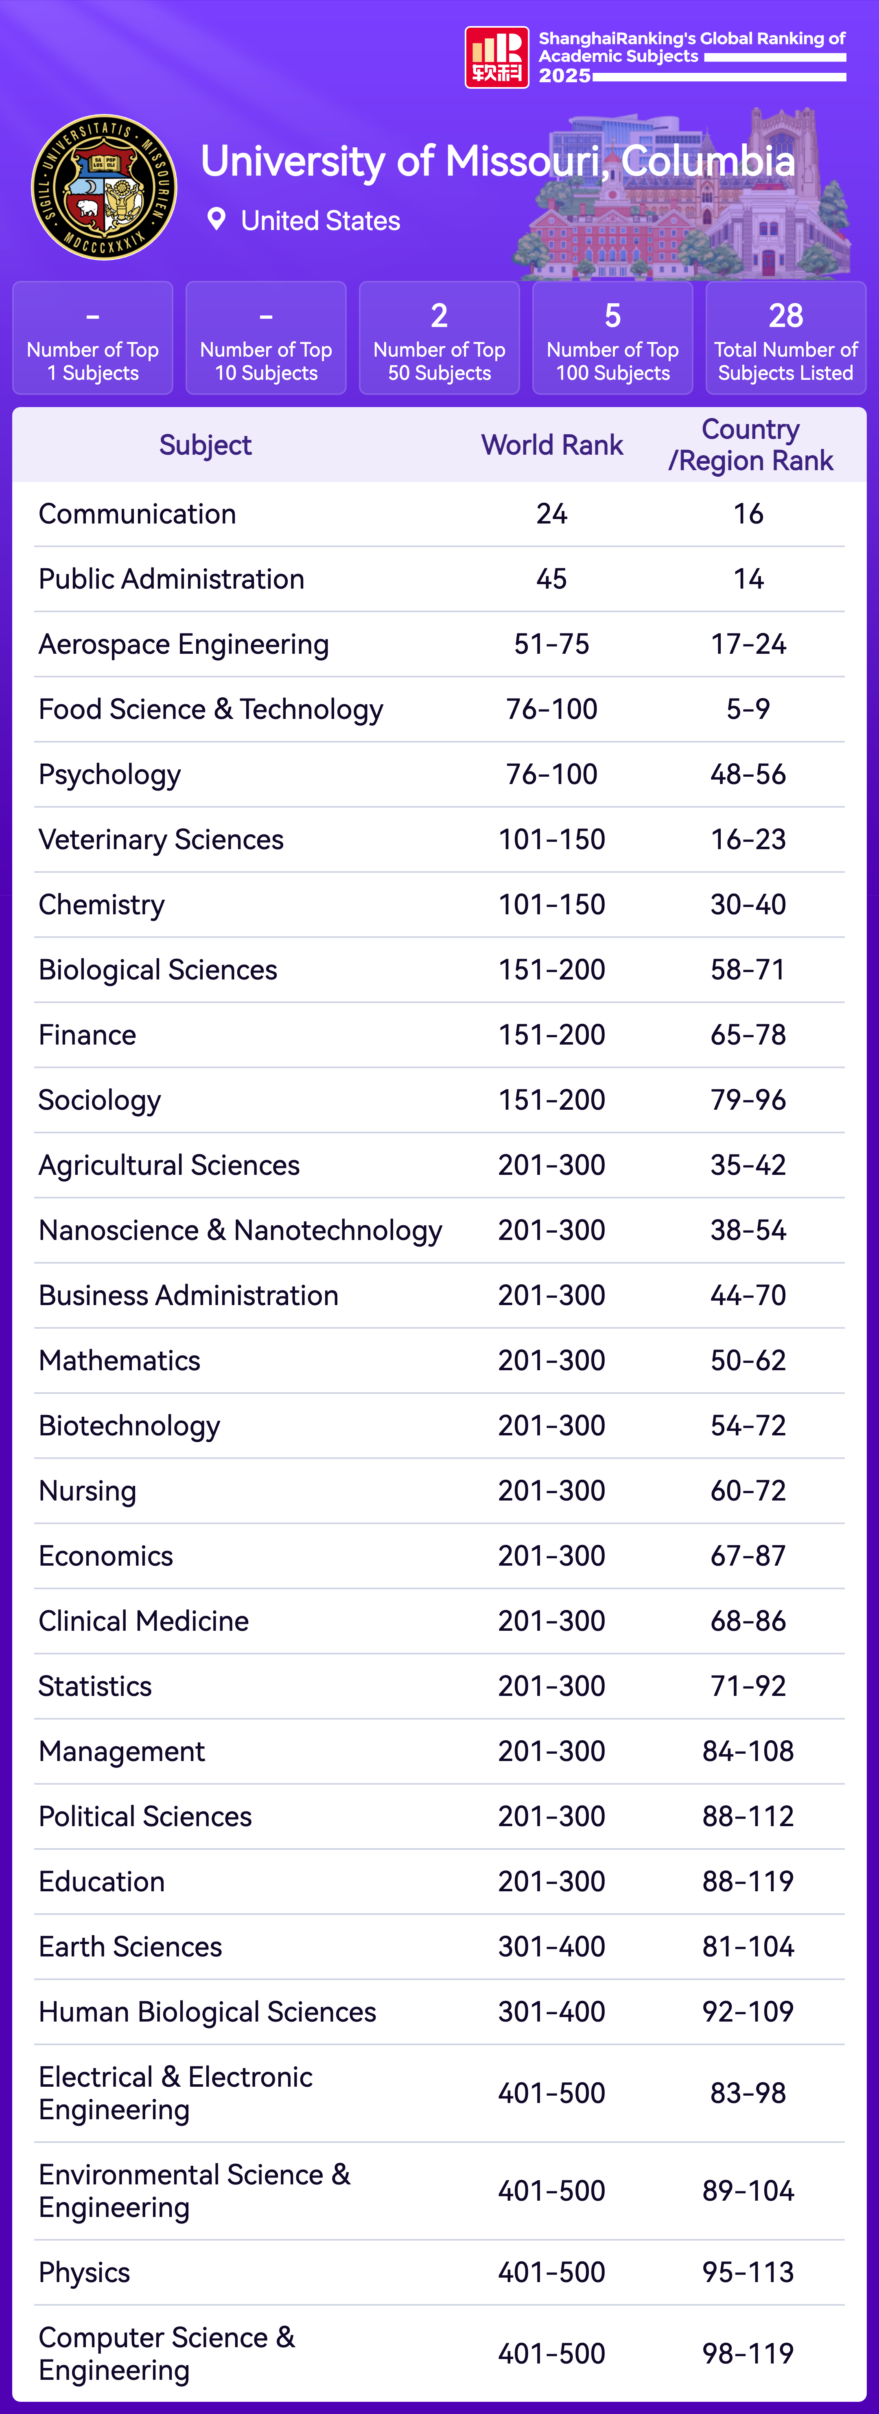
Task: Click the United States country label
Action: click(x=321, y=221)
